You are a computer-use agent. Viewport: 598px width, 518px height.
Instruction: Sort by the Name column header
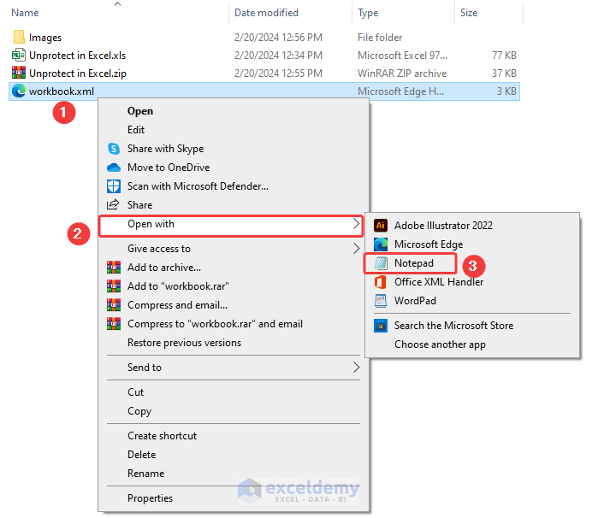25,13
